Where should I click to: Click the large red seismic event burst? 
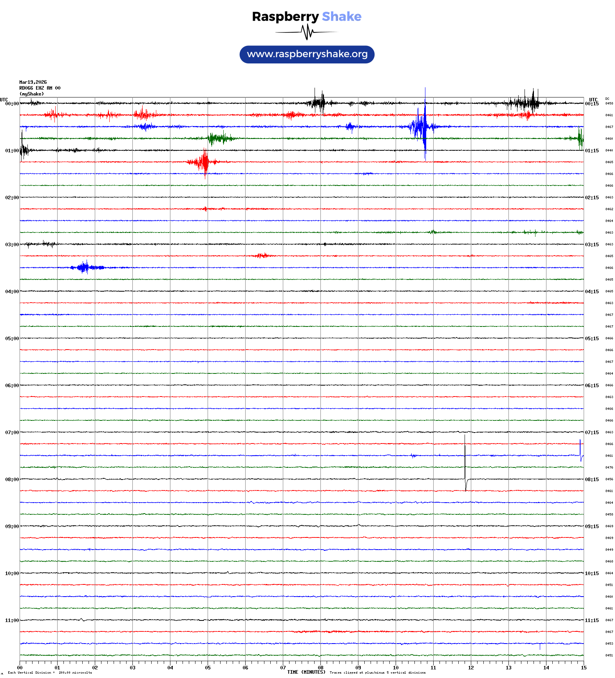[203, 162]
